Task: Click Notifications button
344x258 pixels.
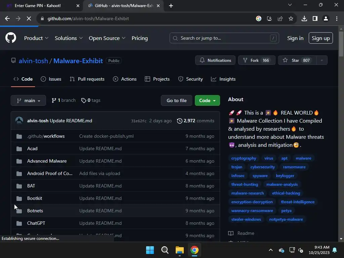Action: point(215,60)
